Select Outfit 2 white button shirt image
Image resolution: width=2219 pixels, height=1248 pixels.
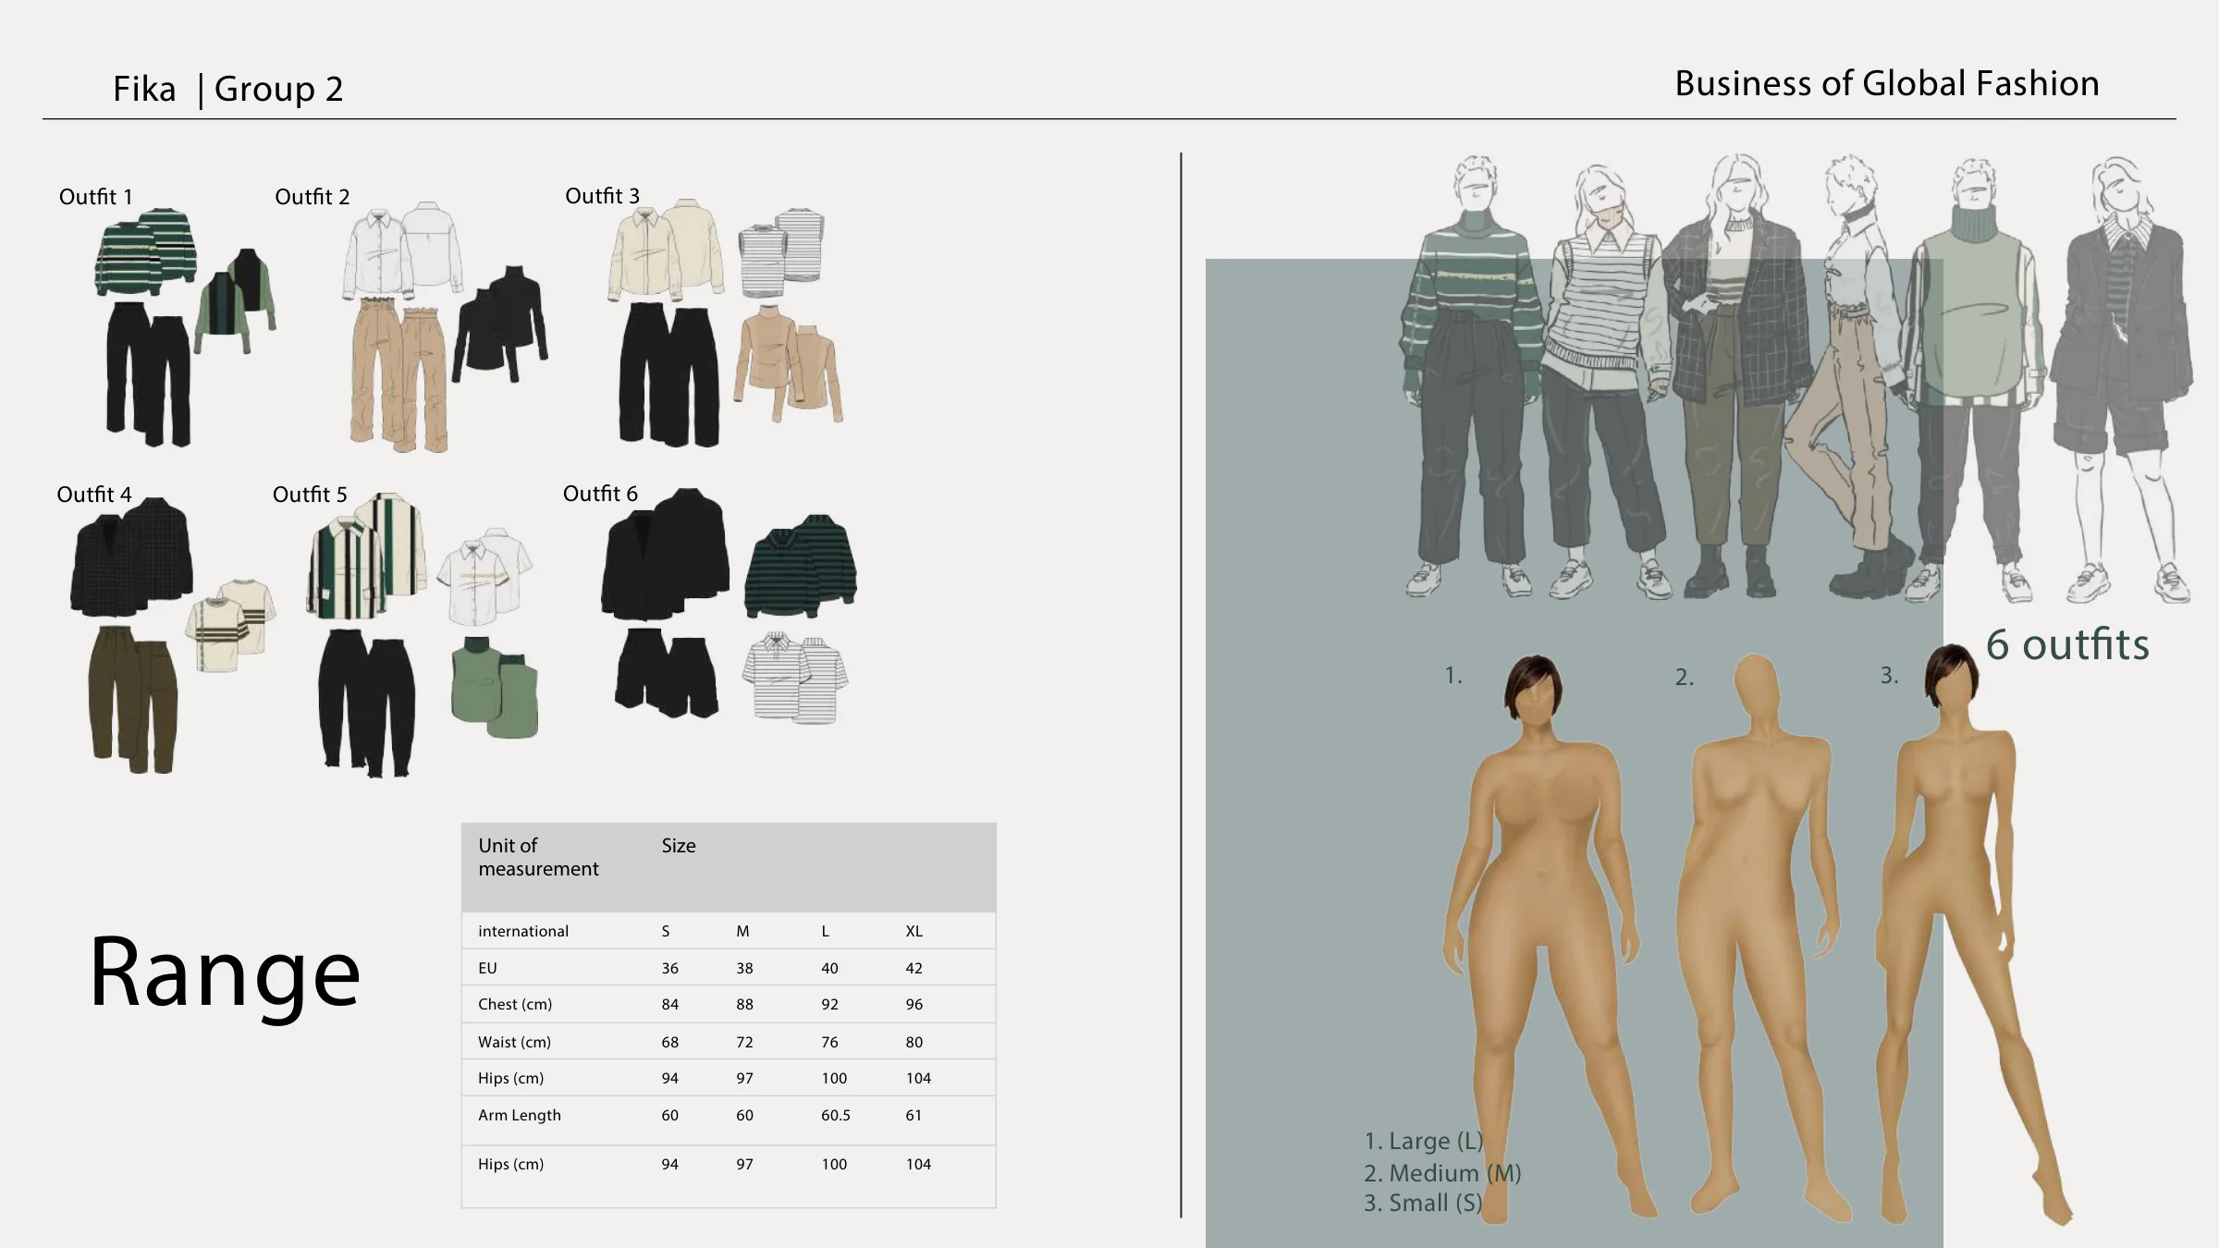[403, 250]
